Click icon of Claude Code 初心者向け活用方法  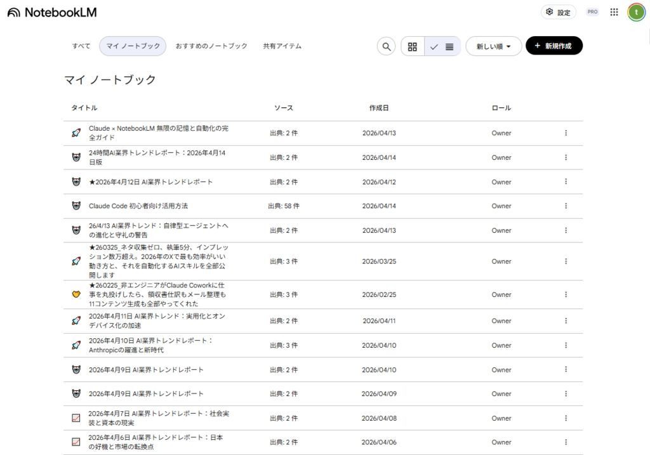(76, 206)
